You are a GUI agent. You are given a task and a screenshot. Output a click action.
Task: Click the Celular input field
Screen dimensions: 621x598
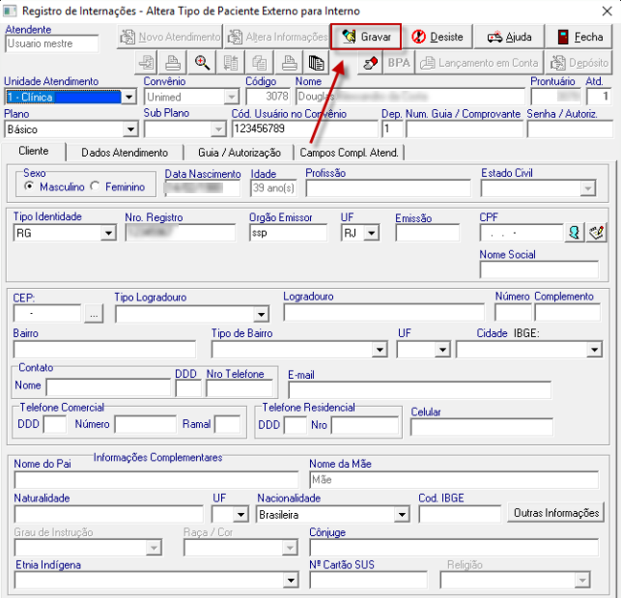tap(482, 427)
